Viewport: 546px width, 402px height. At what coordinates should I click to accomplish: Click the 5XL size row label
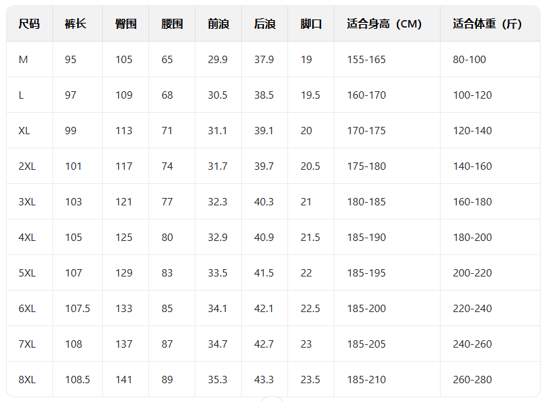coord(27,273)
